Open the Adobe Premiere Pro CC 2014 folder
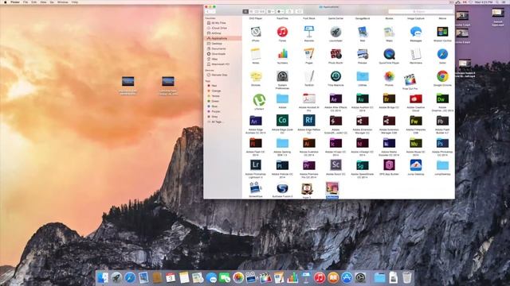Image resolution: width=510 pixels, height=286 pixels. coord(308,165)
